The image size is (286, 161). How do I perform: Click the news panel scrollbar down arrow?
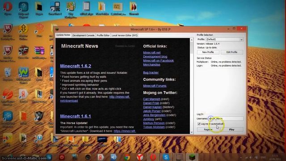coord(192,132)
